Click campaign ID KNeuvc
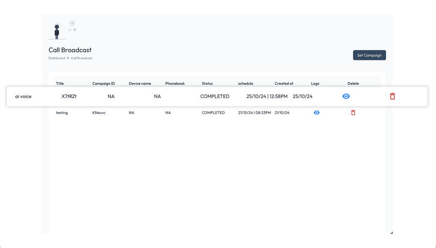Image resolution: width=436 pixels, height=248 pixels. [99, 113]
